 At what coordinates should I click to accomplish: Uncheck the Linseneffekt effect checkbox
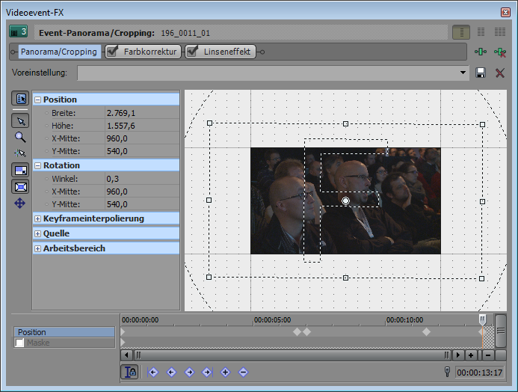[192, 52]
